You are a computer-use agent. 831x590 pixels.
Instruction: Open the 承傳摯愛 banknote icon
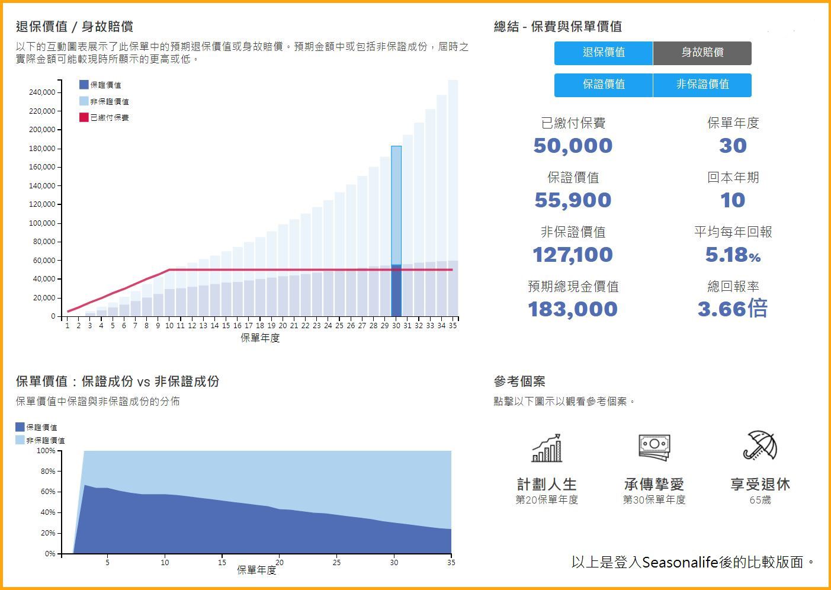point(654,447)
